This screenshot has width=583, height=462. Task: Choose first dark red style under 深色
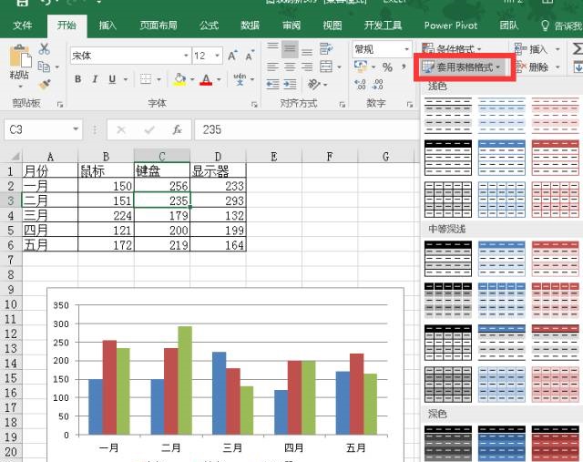(x=555, y=444)
